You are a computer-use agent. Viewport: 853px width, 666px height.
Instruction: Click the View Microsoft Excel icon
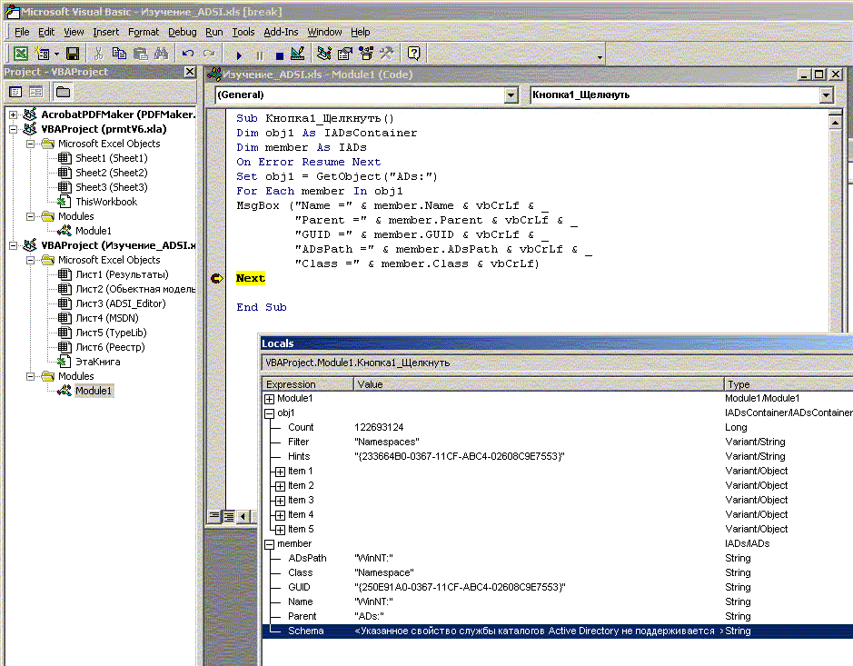coord(19,55)
